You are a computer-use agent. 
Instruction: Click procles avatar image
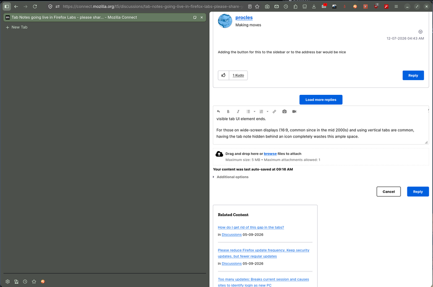click(x=225, y=21)
